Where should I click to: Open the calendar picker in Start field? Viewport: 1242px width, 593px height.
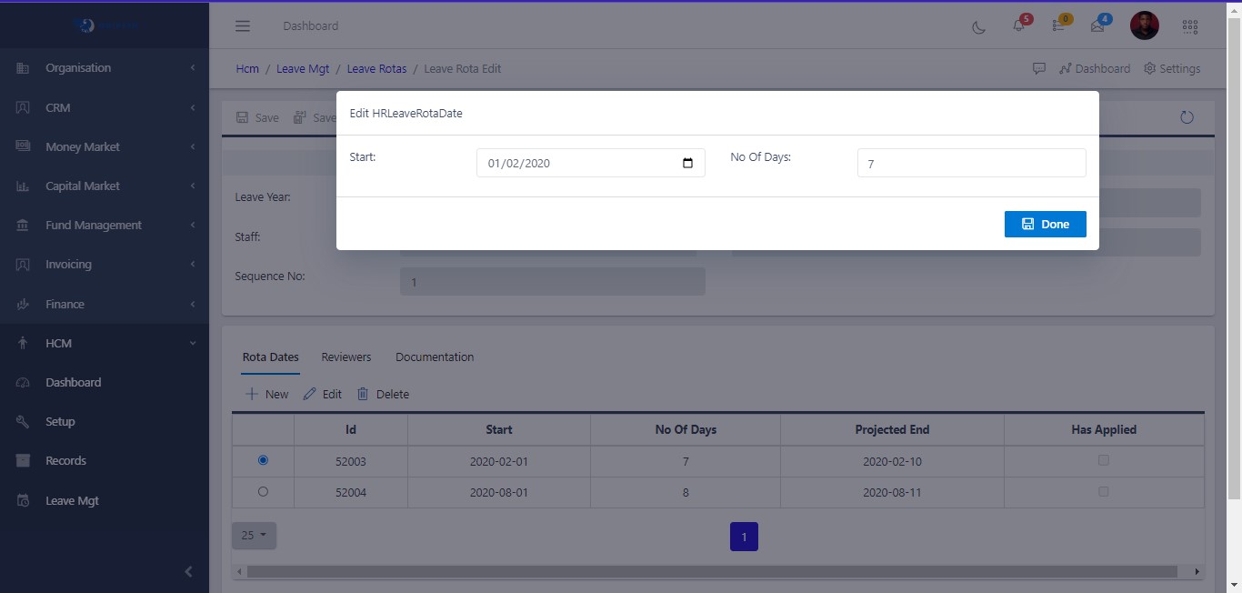[x=687, y=164]
